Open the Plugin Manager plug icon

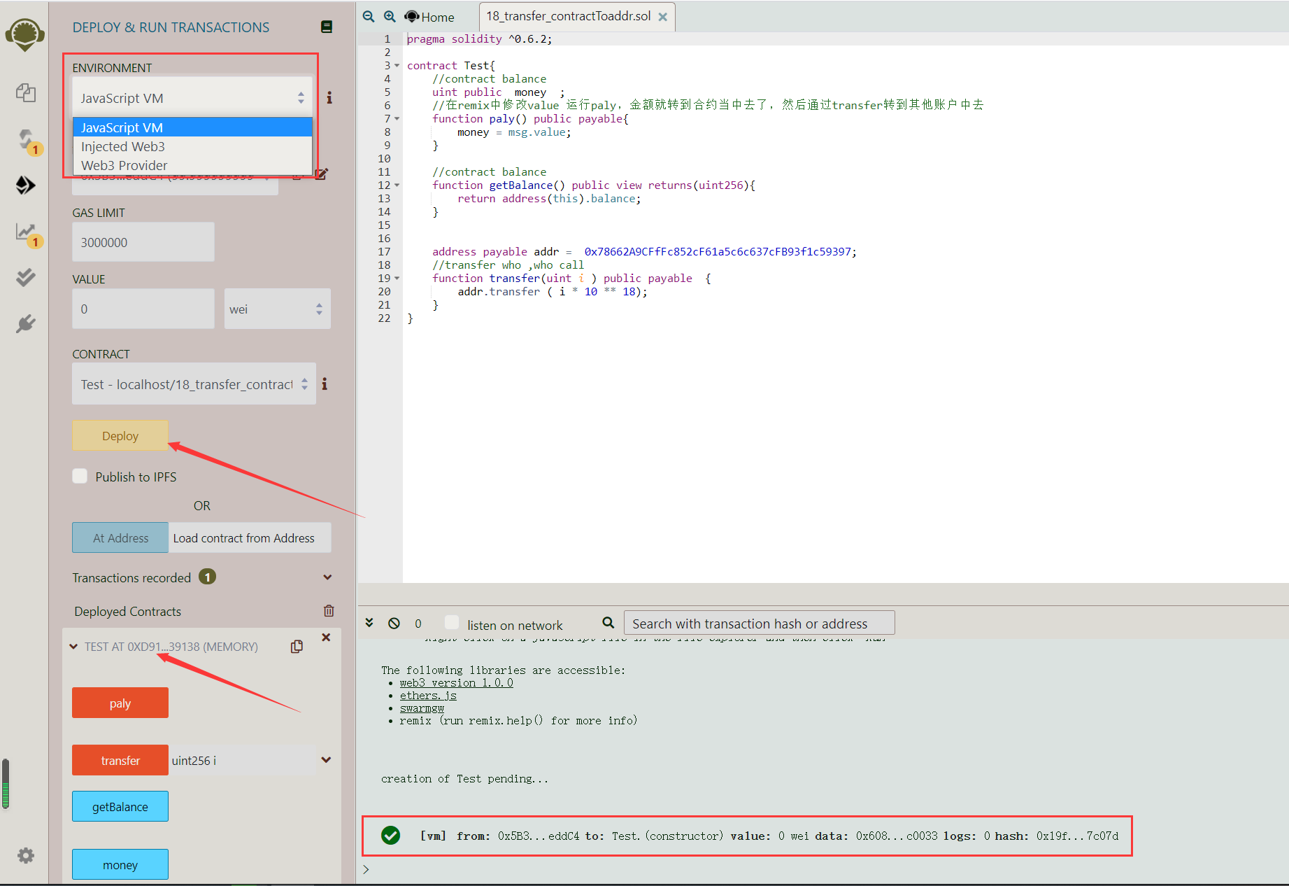pyautogui.click(x=26, y=323)
